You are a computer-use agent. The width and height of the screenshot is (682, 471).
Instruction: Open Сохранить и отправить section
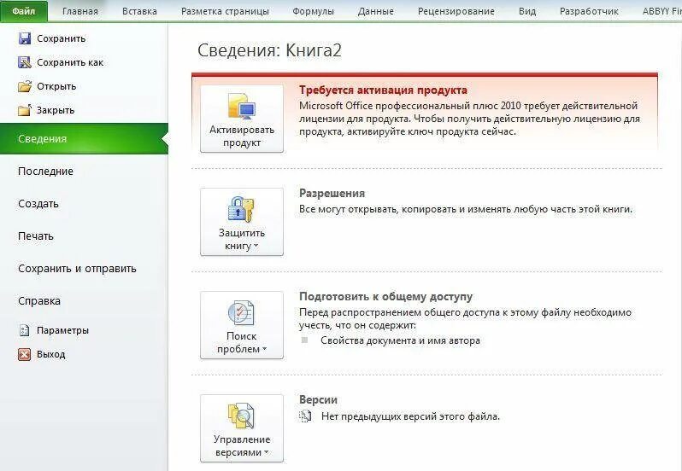point(77,269)
